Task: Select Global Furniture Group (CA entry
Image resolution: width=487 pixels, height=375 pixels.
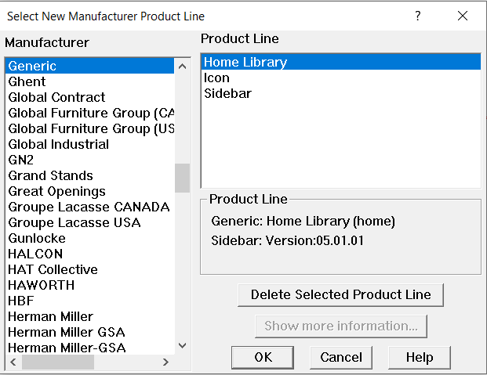Action: (x=89, y=113)
